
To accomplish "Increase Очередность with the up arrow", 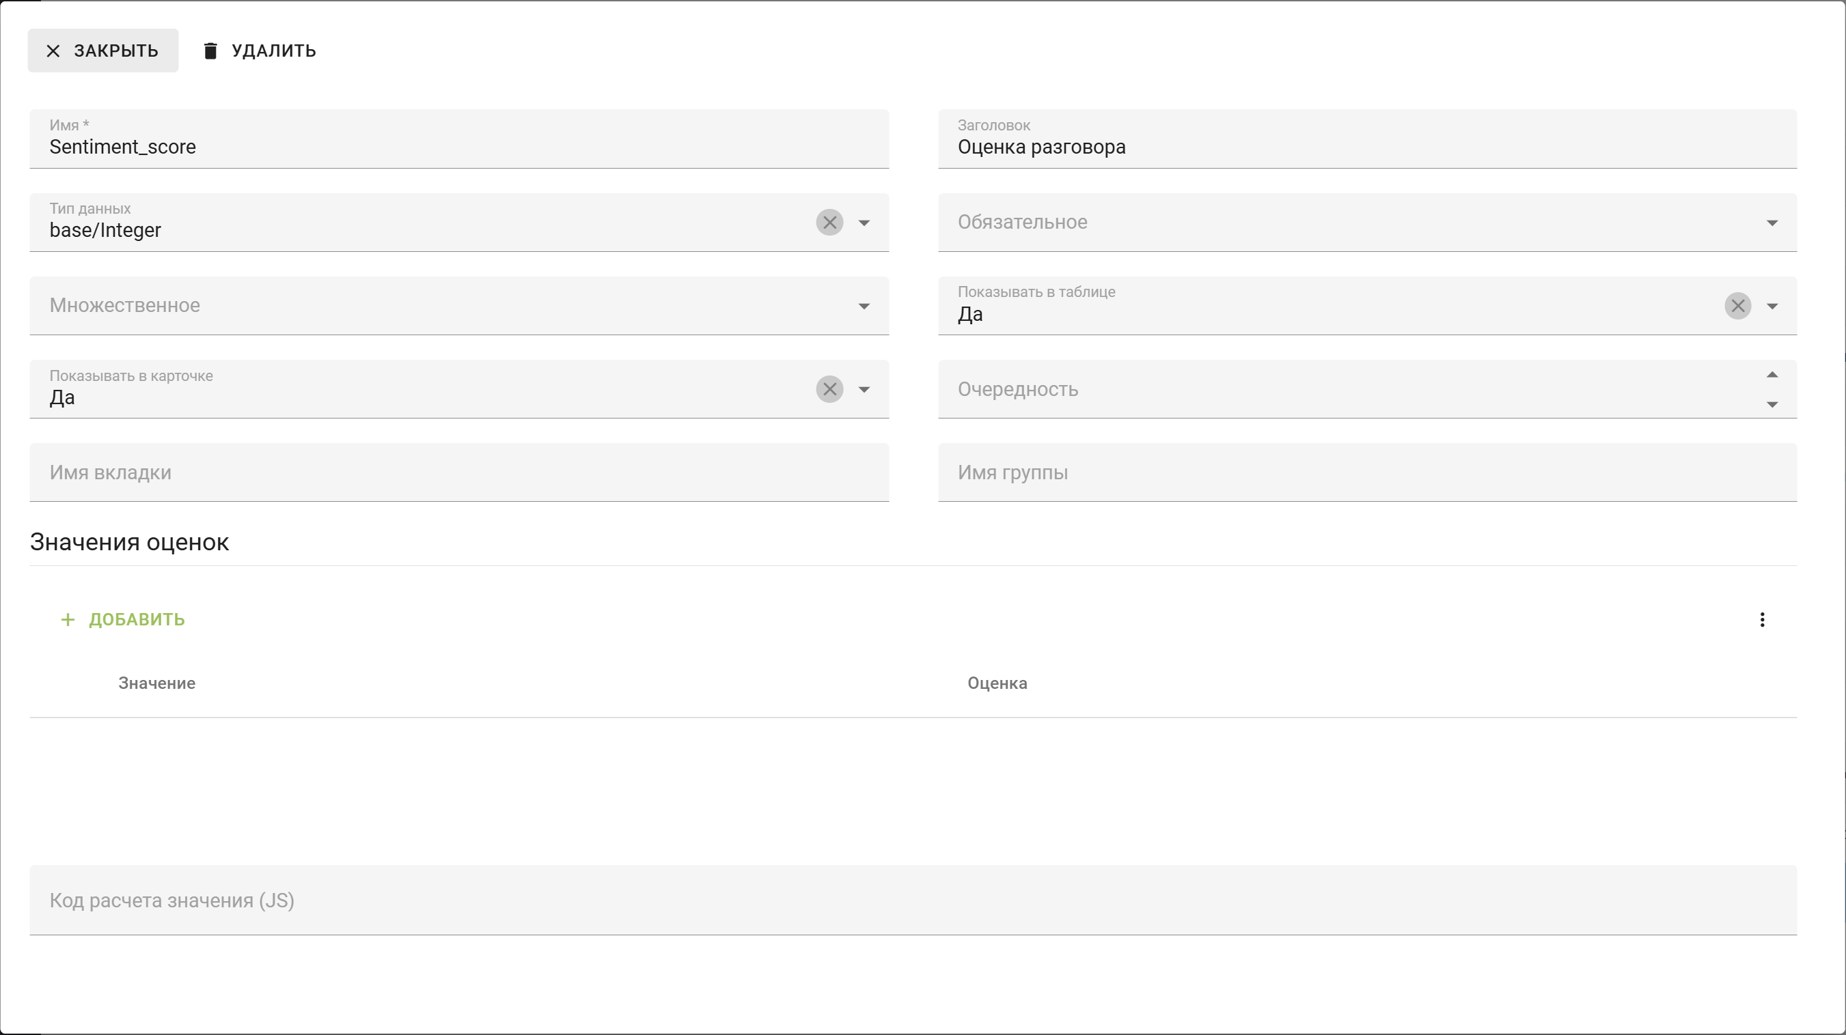I will coord(1772,375).
